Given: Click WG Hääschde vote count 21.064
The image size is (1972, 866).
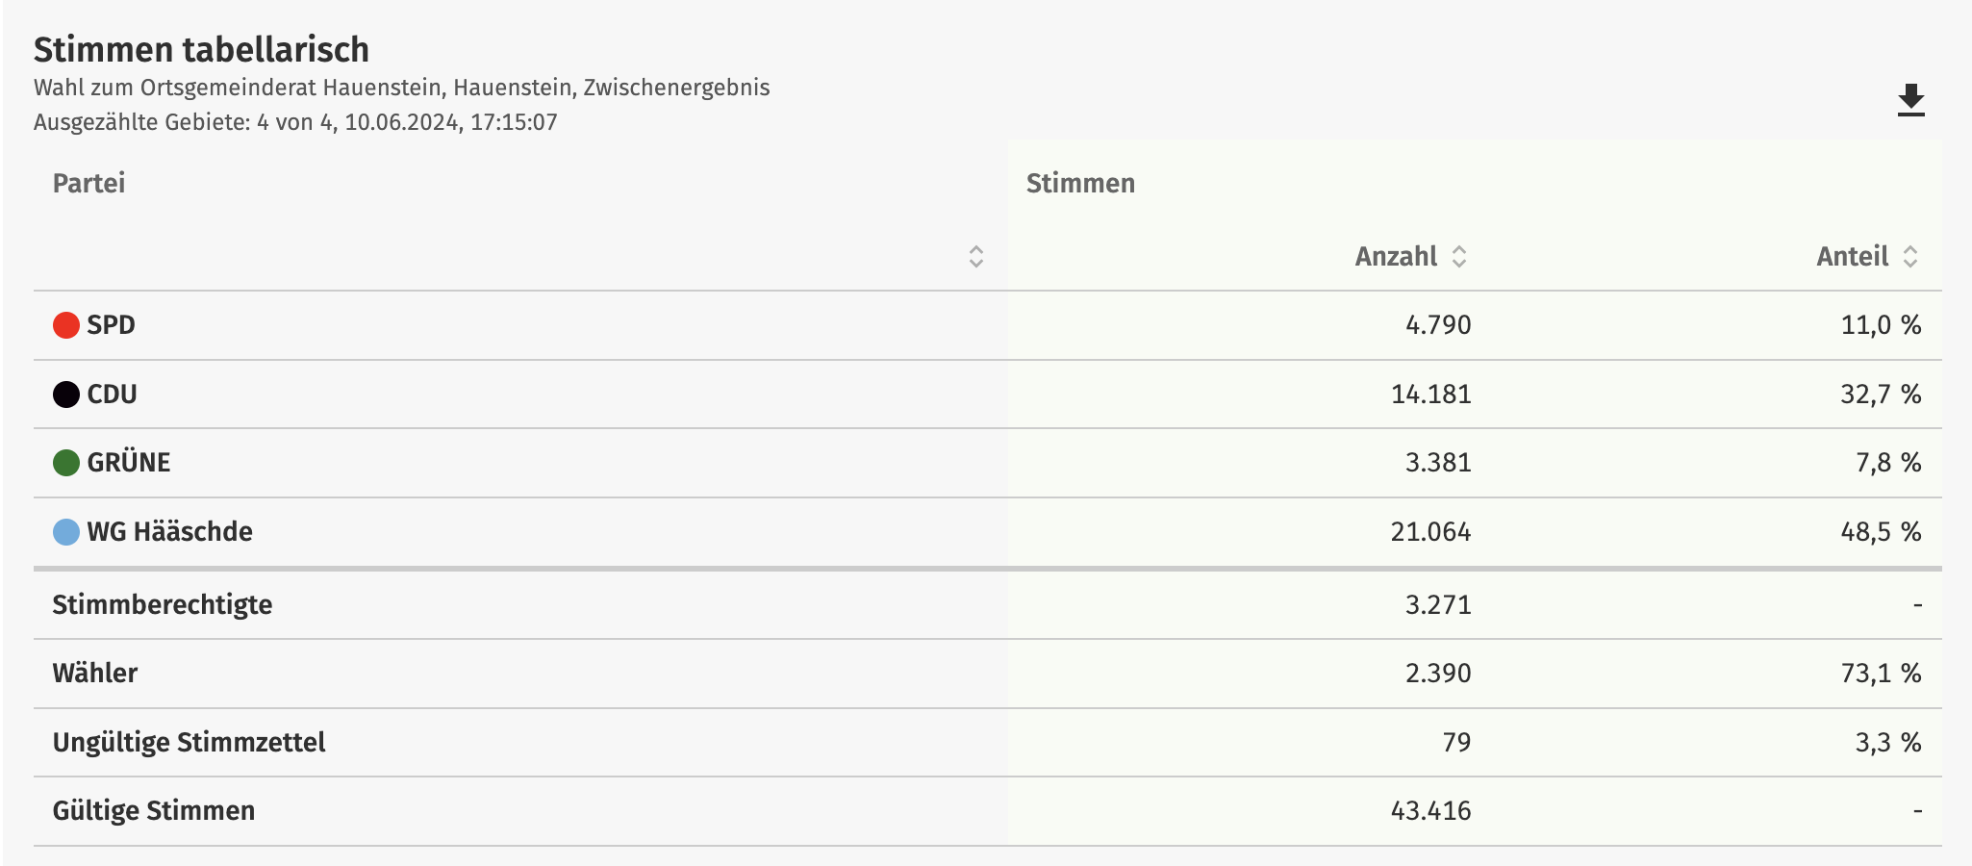Looking at the screenshot, I should point(1430,532).
